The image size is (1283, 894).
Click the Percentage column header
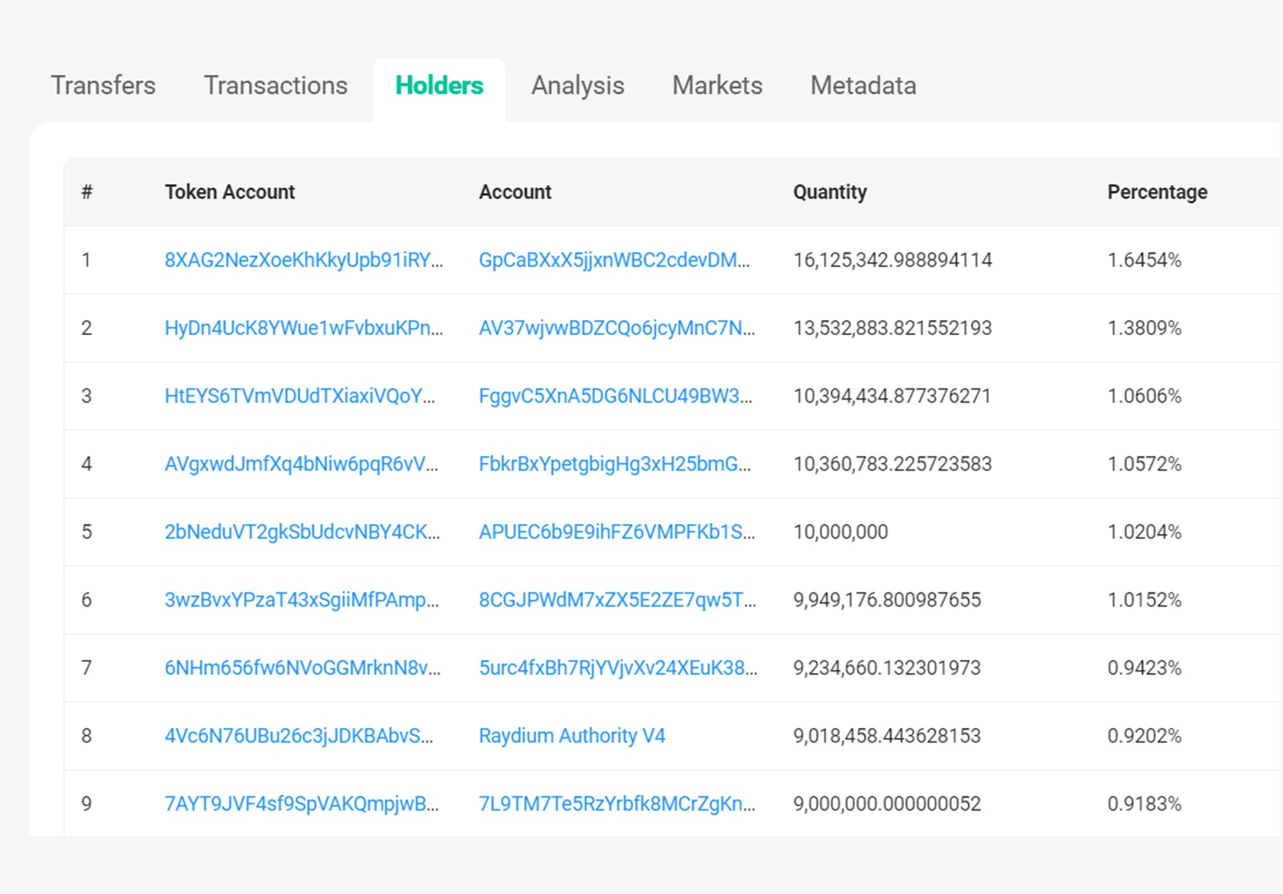tap(1157, 192)
